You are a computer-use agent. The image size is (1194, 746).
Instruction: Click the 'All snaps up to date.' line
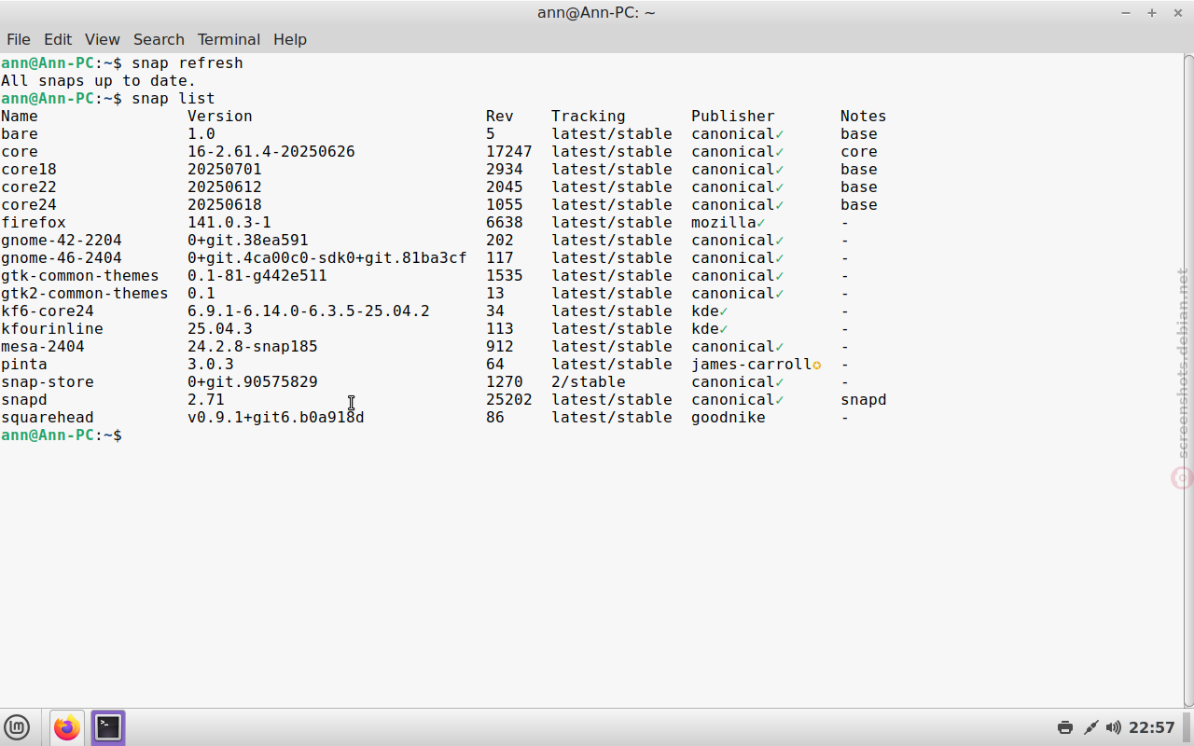(x=99, y=80)
